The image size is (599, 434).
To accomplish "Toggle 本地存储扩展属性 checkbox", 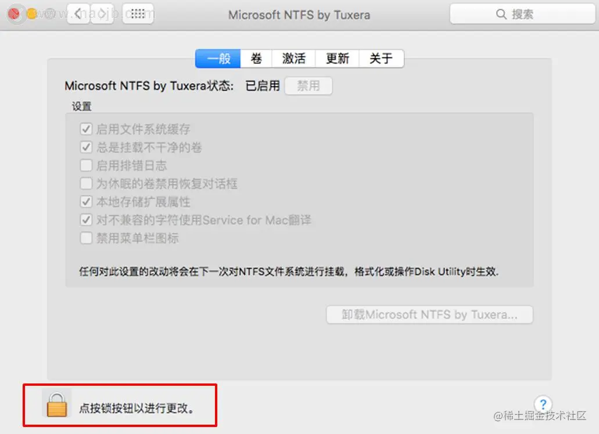I will (x=86, y=202).
